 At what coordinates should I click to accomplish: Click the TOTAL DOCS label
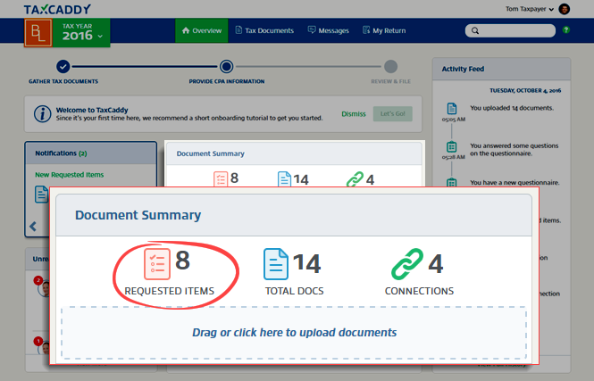295,291
